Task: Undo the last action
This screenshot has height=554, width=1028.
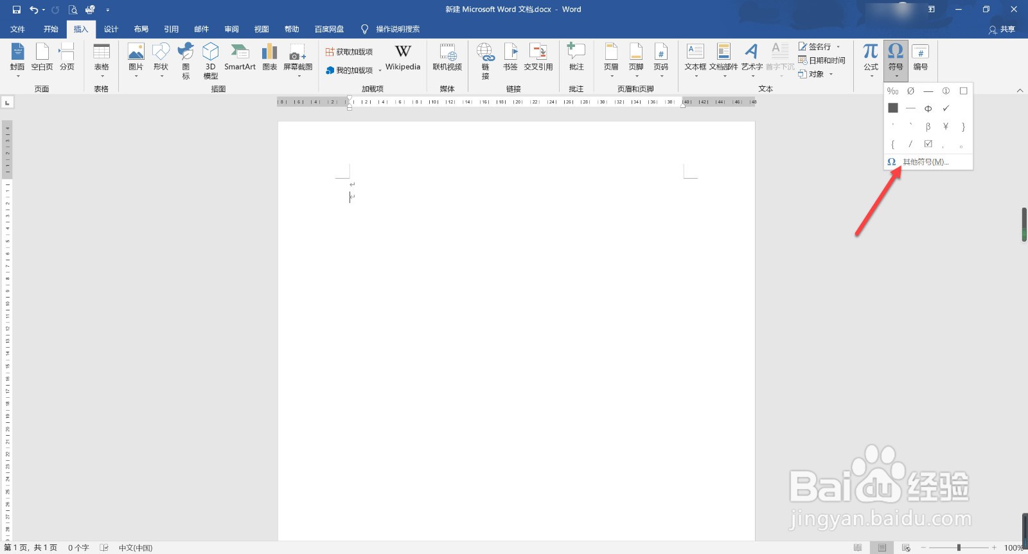Action: pos(34,10)
